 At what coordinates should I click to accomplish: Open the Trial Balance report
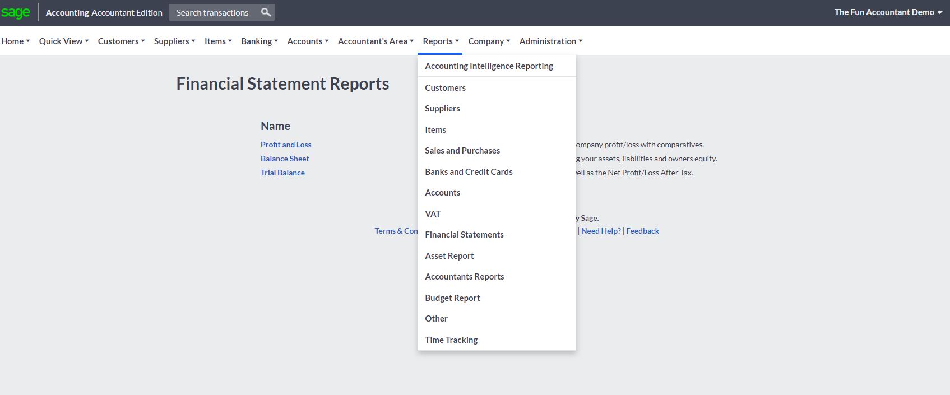282,173
